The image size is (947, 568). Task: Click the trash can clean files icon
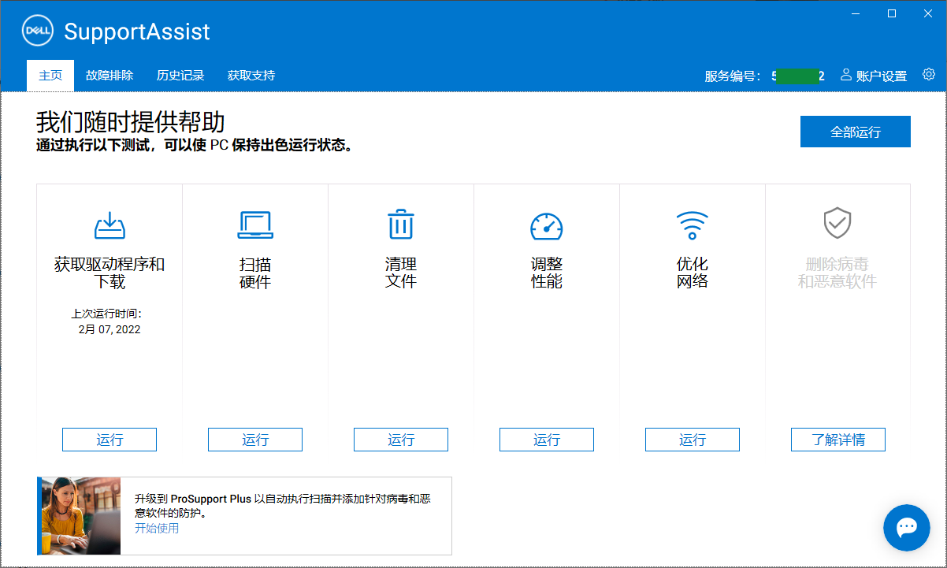tap(401, 225)
